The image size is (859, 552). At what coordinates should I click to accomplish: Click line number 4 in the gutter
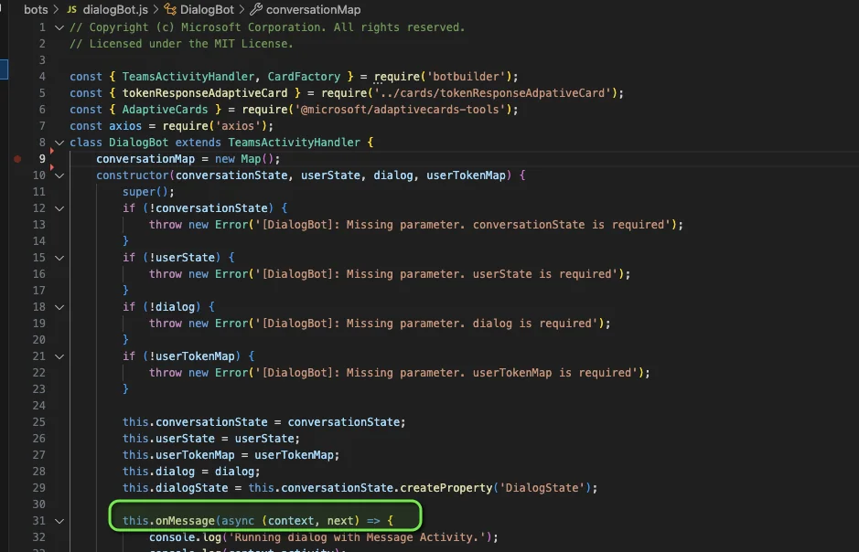click(42, 77)
